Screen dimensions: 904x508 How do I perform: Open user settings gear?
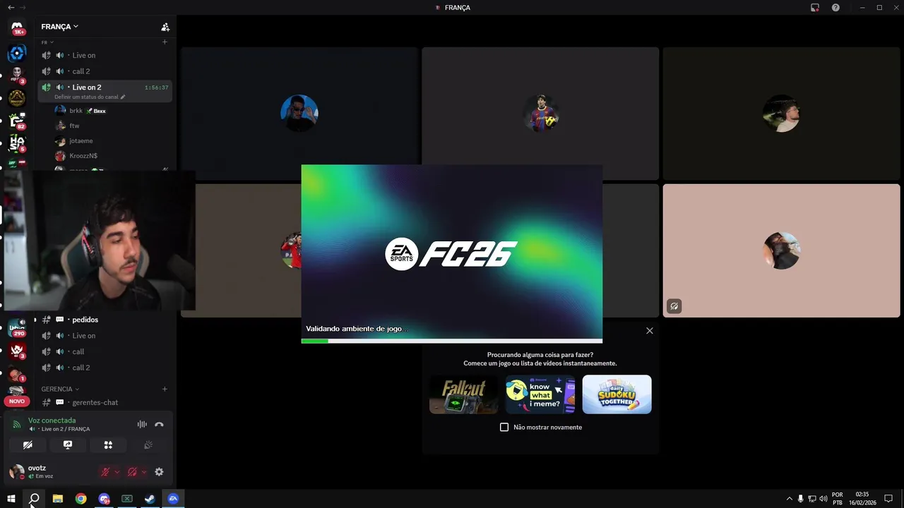(x=159, y=472)
